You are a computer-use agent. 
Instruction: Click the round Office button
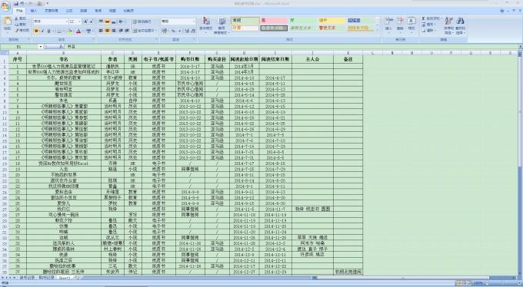pos(6,6)
